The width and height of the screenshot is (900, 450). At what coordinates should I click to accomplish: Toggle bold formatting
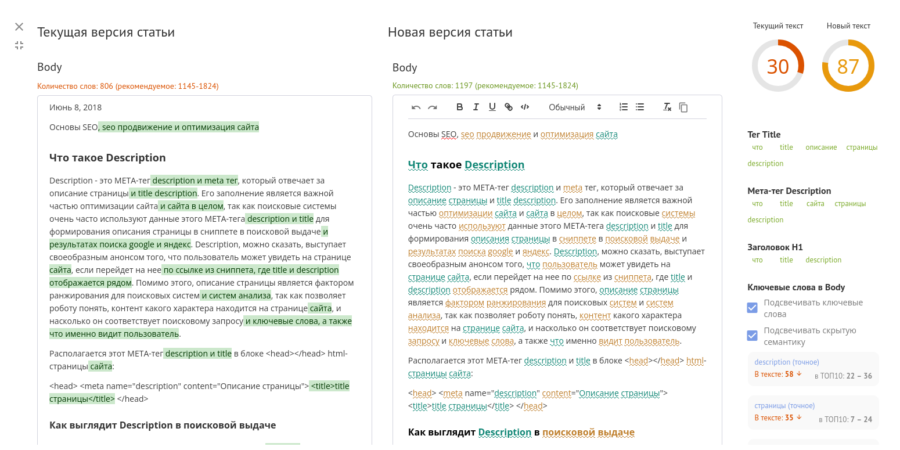coord(459,107)
